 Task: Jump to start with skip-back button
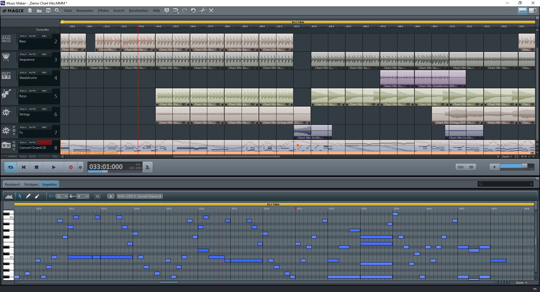tap(24, 167)
